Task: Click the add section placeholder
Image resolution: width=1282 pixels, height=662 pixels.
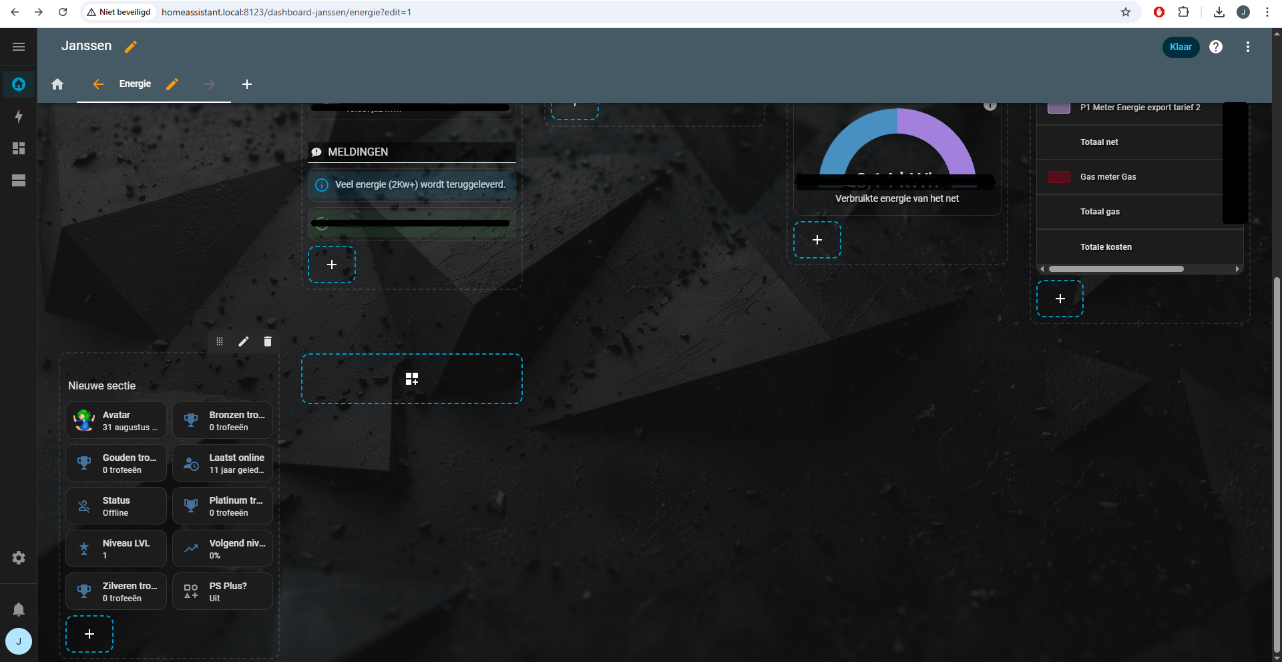Action: [x=412, y=379]
